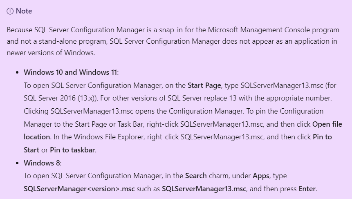Select the 'Windows 8' bullet heading
This screenshot has width=352, height=199.
42,163
